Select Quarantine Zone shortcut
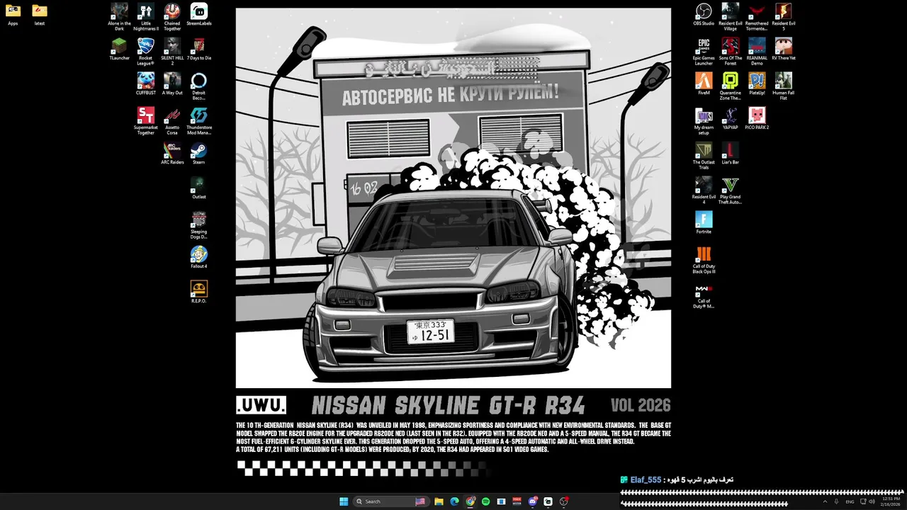Screen dimensions: 907x510 click(x=731, y=86)
